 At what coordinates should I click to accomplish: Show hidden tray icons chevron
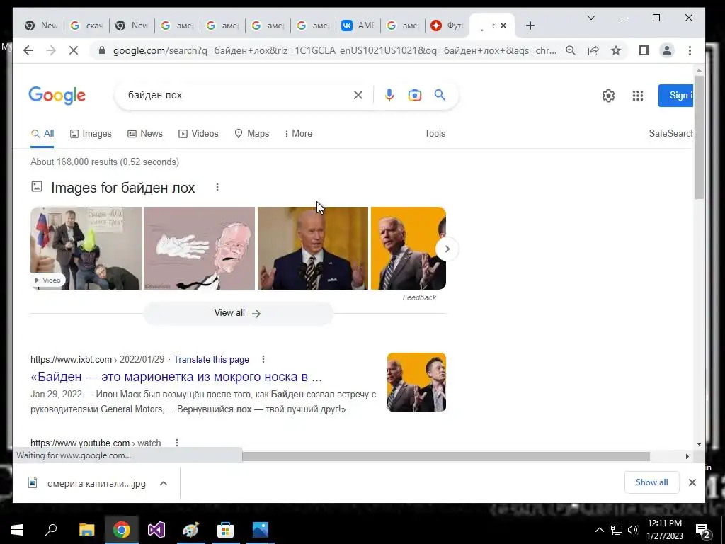click(599, 530)
